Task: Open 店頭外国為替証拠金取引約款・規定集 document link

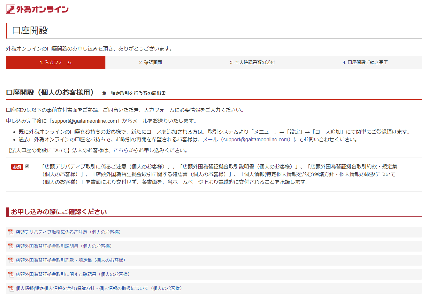Action: 71,260
